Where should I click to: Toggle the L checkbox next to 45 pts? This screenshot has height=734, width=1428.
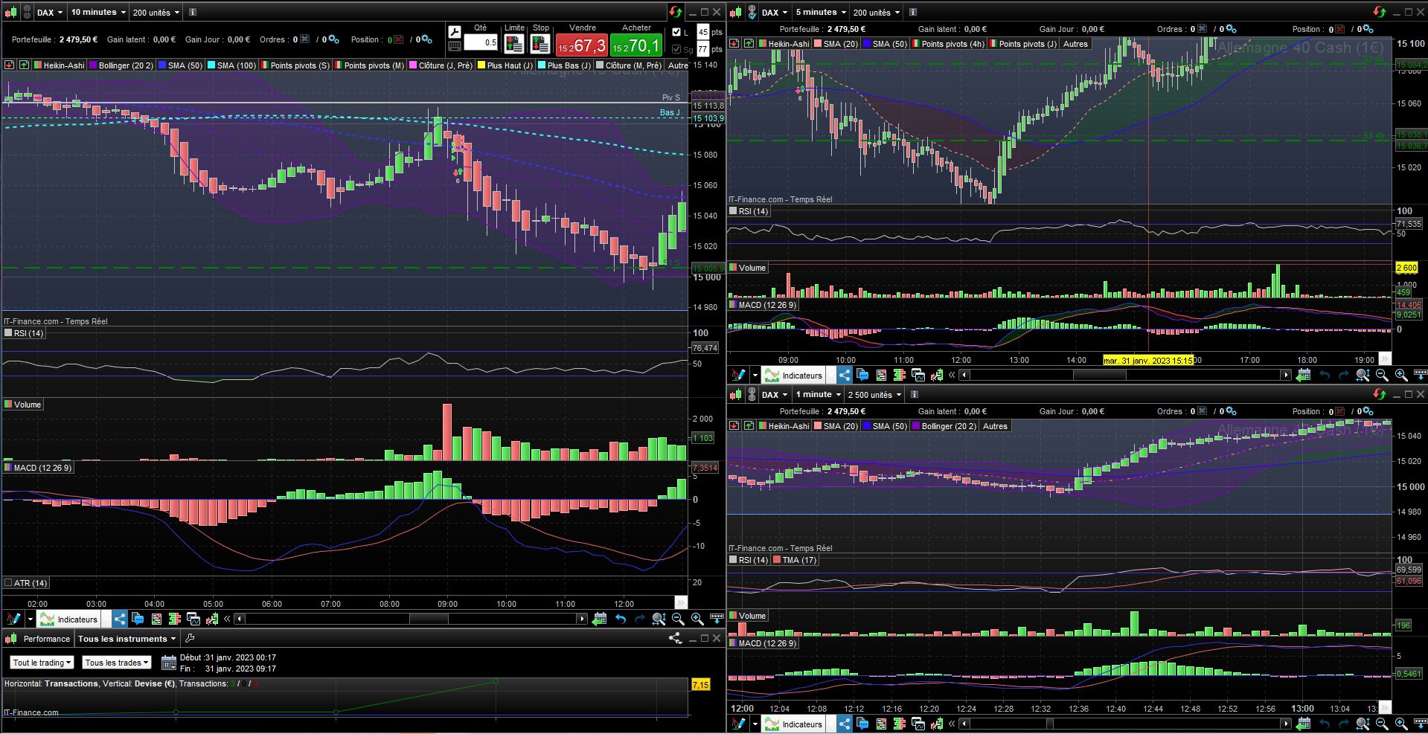tap(676, 32)
